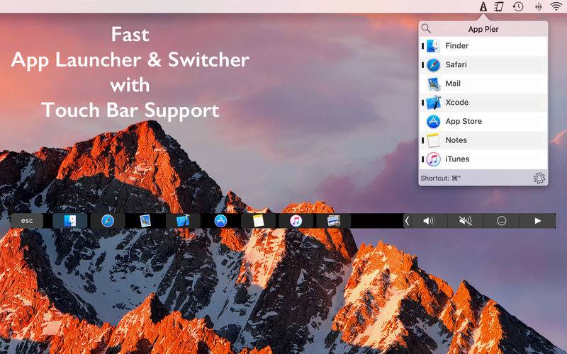Click the search magnifier in App Pier popup

pos(426,28)
